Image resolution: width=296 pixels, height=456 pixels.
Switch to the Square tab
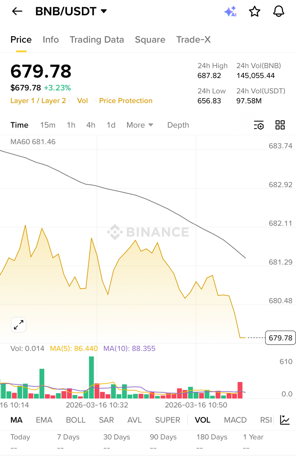pos(150,40)
